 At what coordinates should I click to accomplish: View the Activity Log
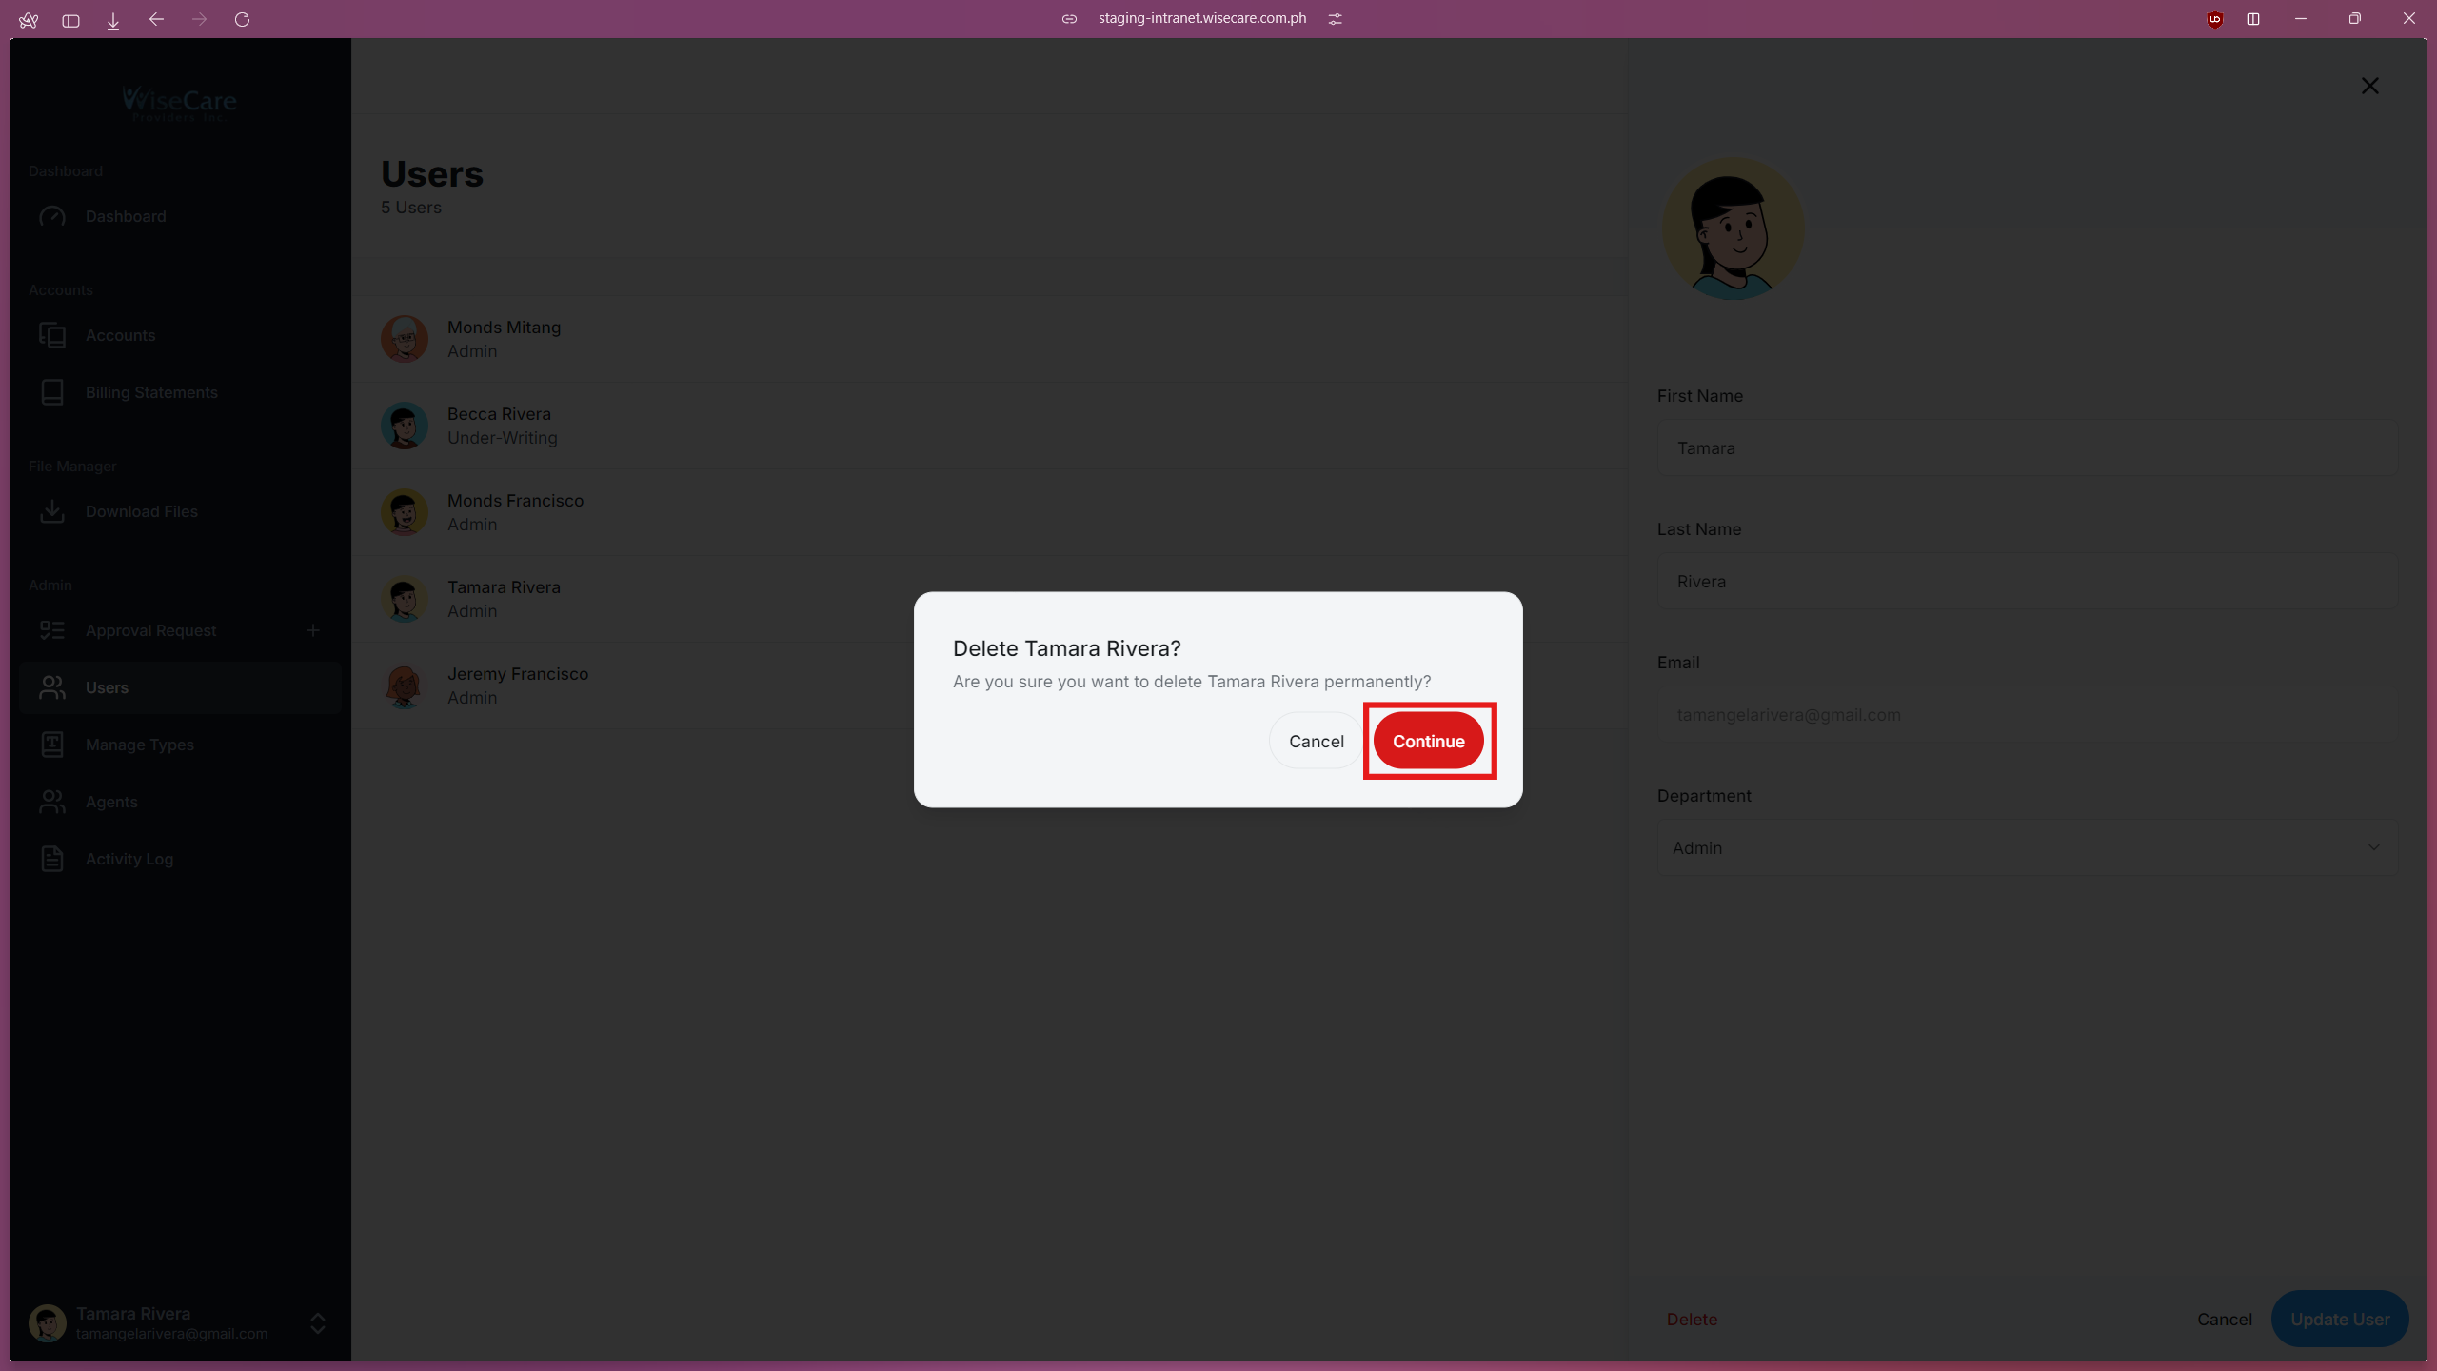(x=129, y=859)
